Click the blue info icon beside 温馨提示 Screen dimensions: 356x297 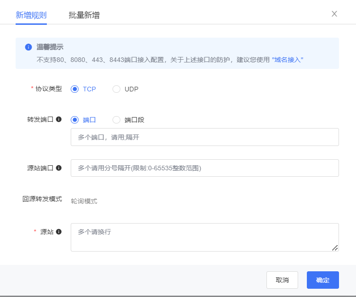[x=28, y=47]
